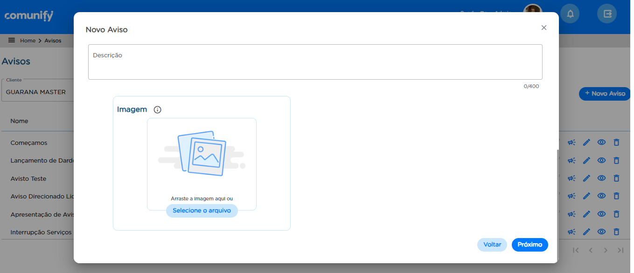The image size is (634, 273).
Task: Click the Voltar button
Action: (492, 245)
